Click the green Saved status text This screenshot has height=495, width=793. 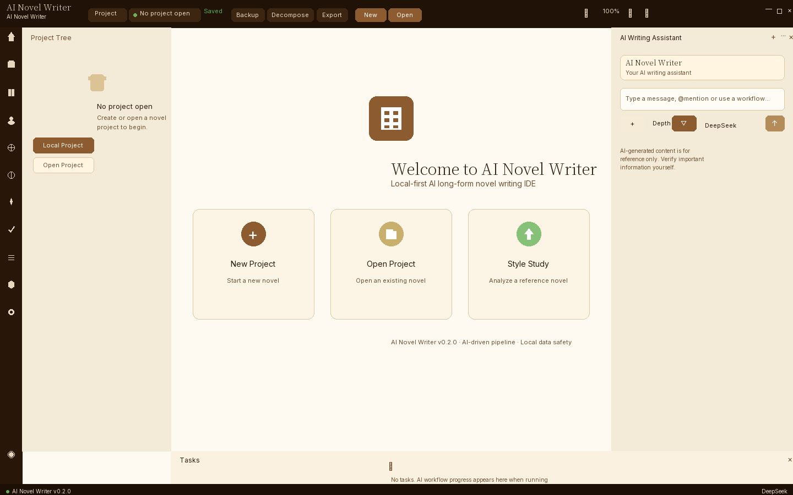click(x=213, y=11)
